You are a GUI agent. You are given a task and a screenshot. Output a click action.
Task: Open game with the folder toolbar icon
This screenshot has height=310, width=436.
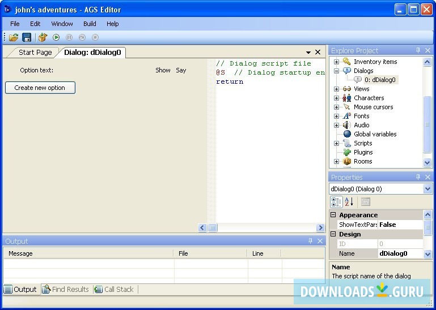(14, 37)
